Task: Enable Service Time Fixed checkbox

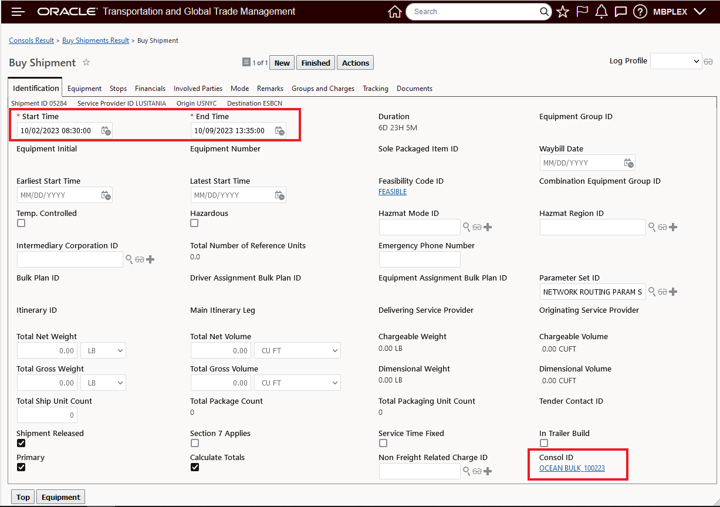Action: [x=383, y=443]
